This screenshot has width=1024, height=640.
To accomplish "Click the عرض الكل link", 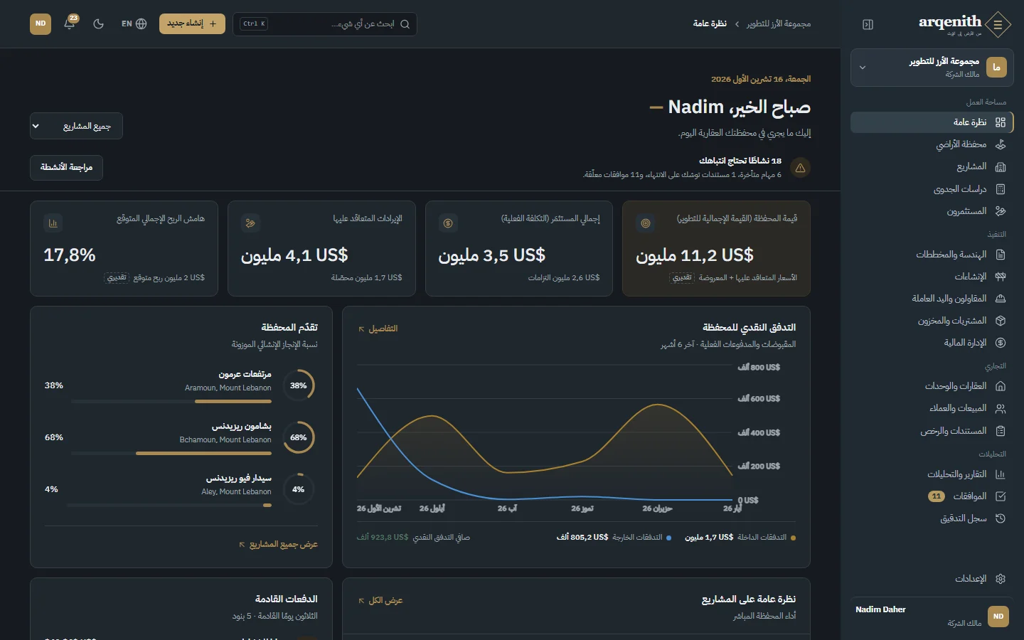I will [x=380, y=600].
